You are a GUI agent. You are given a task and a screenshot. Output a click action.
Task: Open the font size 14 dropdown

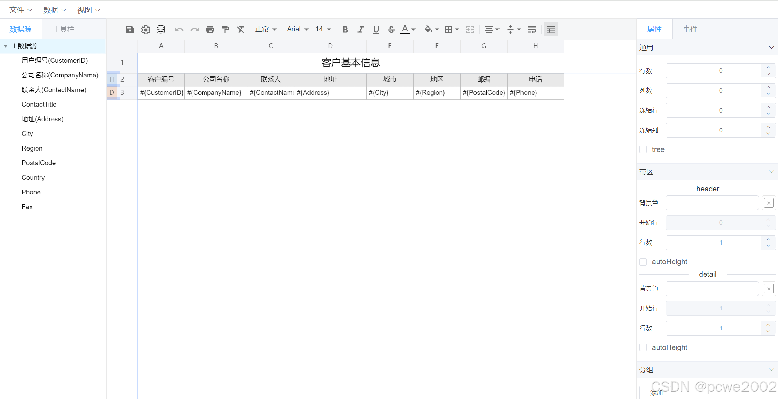click(323, 29)
